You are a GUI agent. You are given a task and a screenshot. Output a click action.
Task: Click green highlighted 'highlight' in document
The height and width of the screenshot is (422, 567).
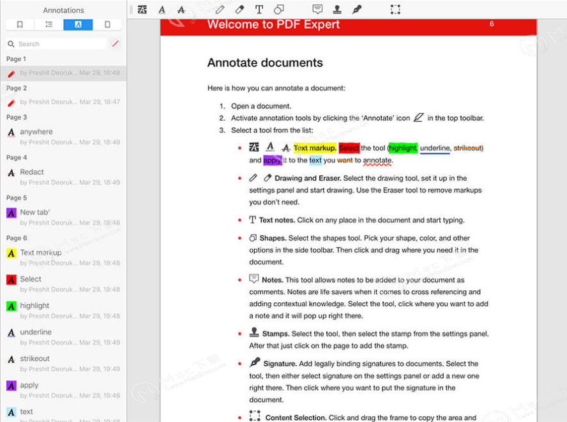pos(403,148)
